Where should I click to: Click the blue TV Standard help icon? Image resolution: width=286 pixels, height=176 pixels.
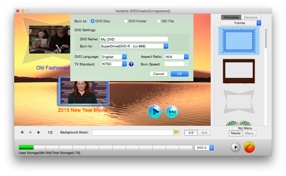131,64
